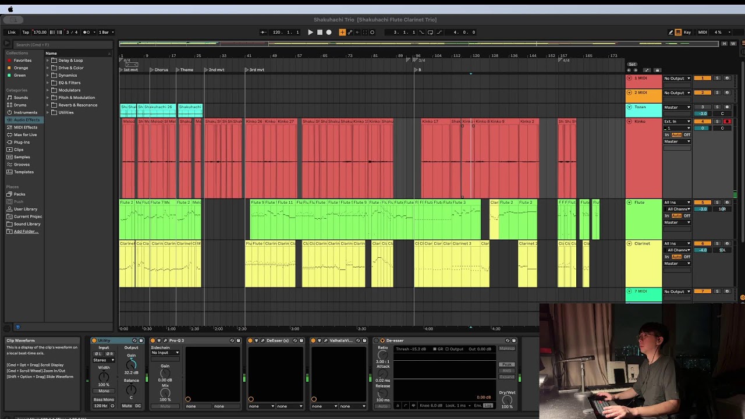Screen dimensions: 745x419
Task: Arm the Arrangement Record button
Action: pos(329,33)
